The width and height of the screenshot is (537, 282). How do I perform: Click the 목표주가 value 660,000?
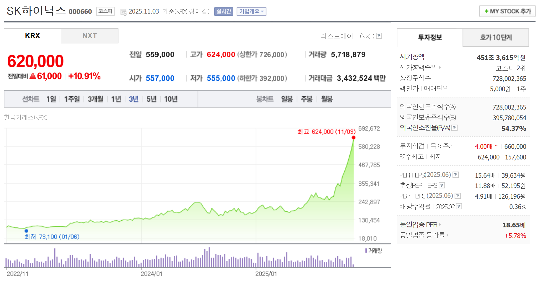point(515,146)
